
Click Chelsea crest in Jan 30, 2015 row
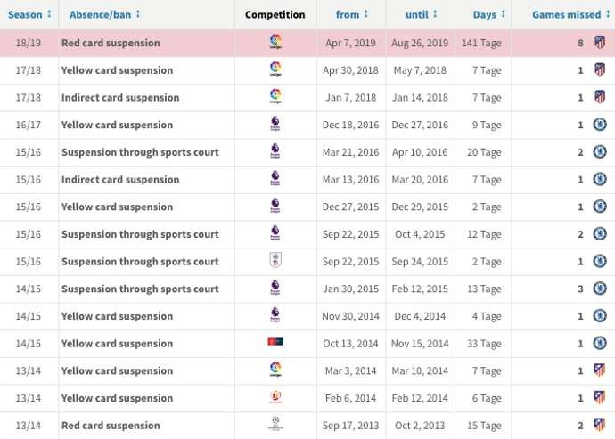[600, 289]
